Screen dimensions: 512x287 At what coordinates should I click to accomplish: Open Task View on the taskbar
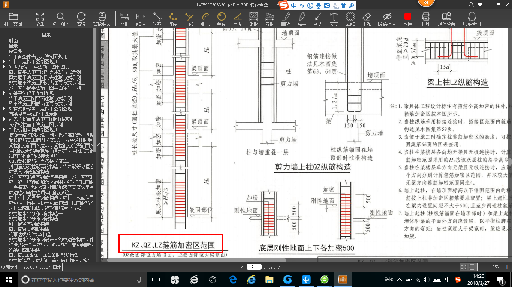pos(156,280)
